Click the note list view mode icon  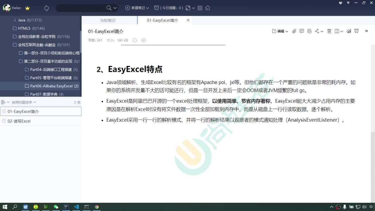coord(5,102)
